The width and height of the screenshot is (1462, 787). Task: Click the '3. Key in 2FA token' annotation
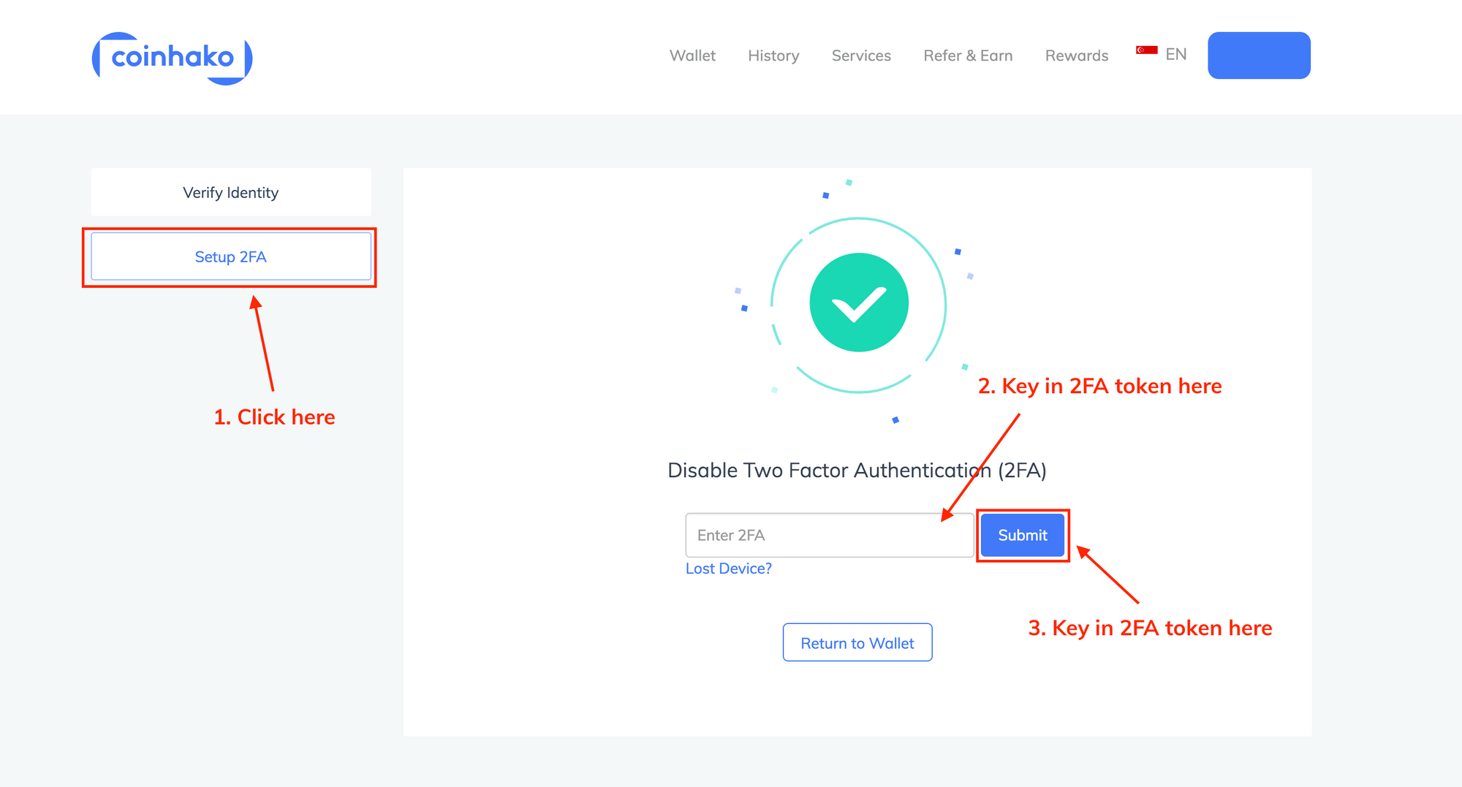pos(1150,628)
